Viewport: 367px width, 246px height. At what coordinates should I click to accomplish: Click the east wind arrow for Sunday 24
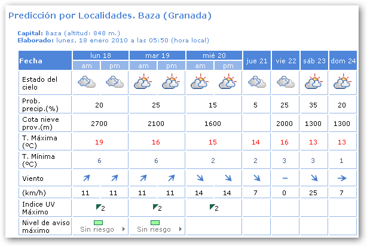(342, 178)
